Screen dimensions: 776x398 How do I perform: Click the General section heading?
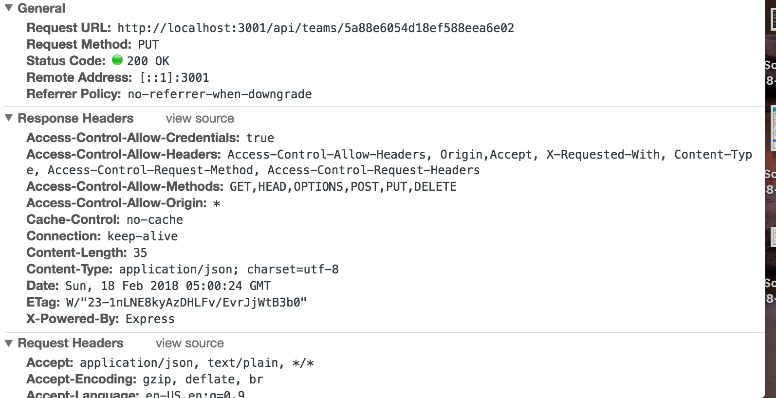tap(41, 8)
